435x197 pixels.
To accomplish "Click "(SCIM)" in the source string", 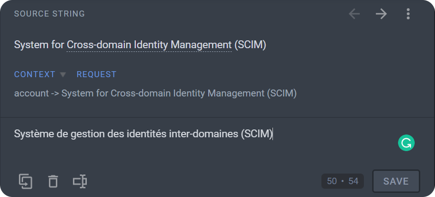I will pyautogui.click(x=250, y=45).
